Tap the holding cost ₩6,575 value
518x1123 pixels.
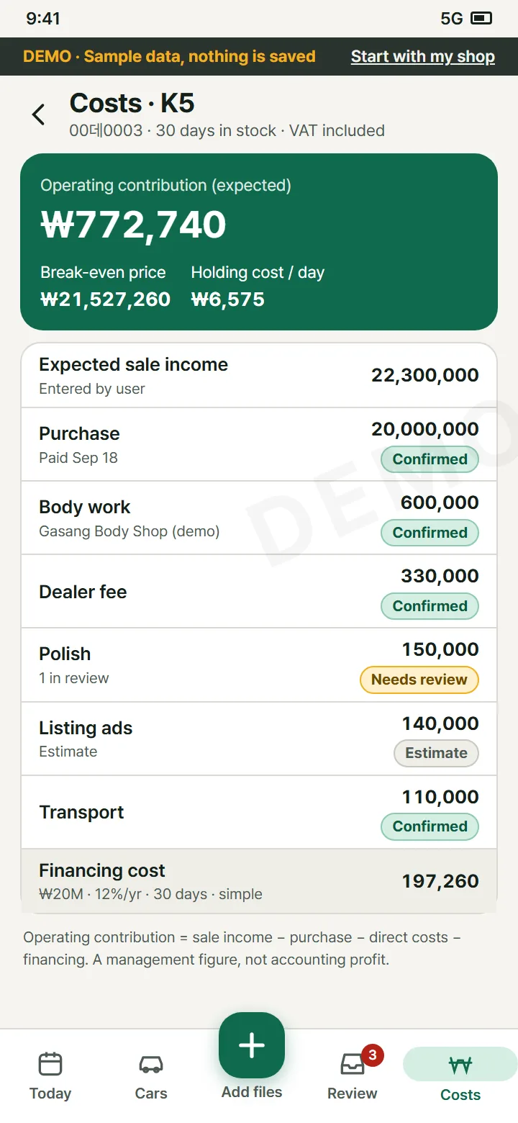228,299
